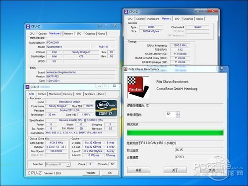Click the ChessBase logo image

point(138,87)
